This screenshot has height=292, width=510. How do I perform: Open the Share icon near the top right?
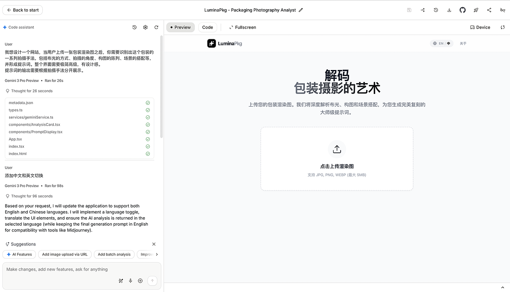click(490, 10)
